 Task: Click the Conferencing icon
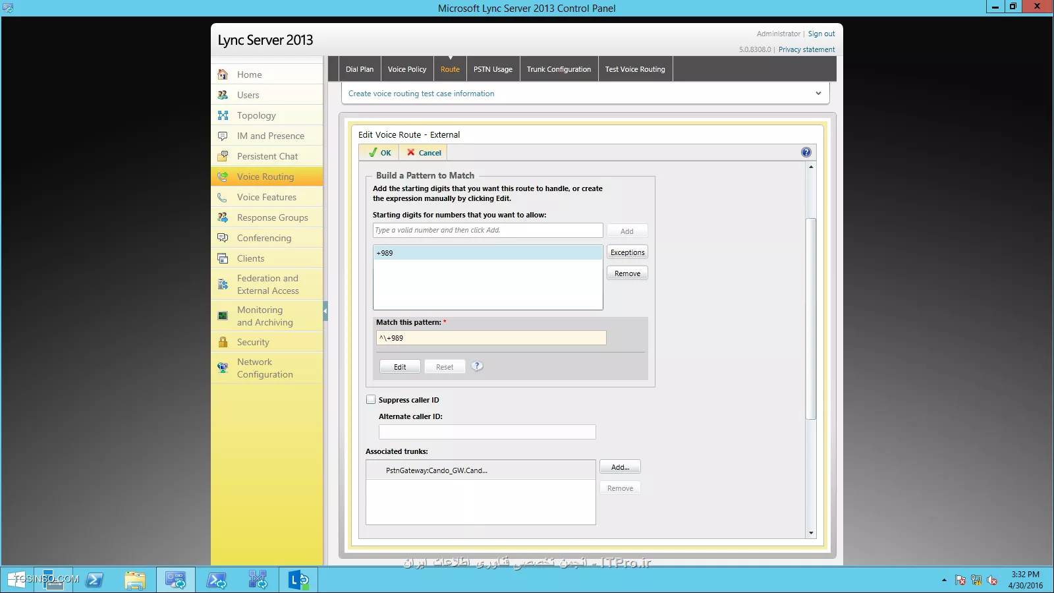pos(223,238)
